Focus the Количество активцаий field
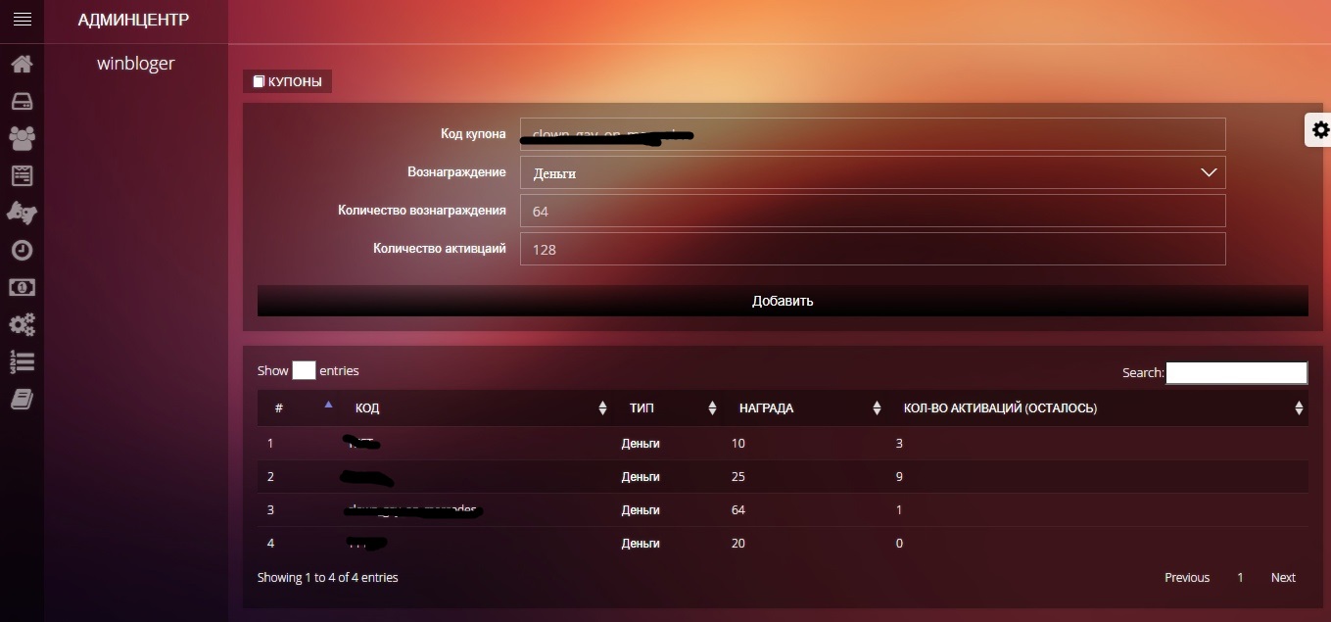Image resolution: width=1331 pixels, height=622 pixels. click(872, 249)
